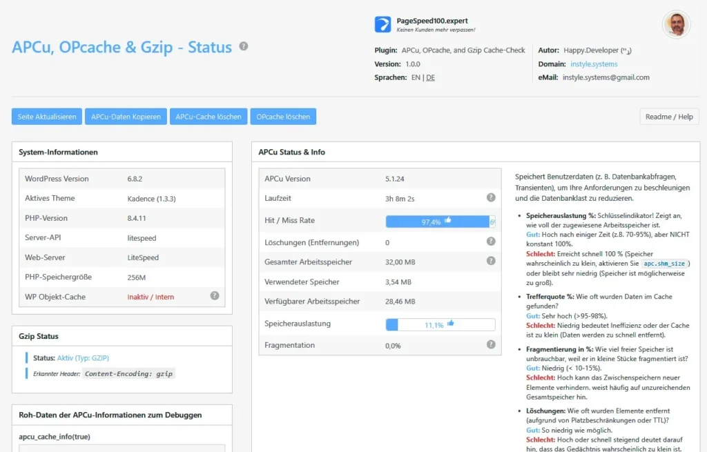Click the help icon beside Gesamter Arbeitsspeicher

pos(491,262)
